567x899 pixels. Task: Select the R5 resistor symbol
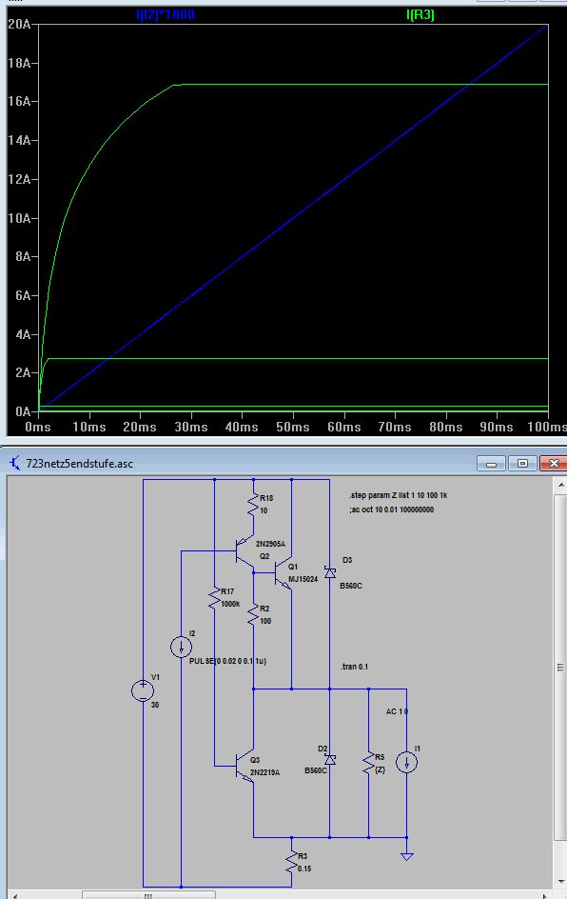click(x=368, y=765)
